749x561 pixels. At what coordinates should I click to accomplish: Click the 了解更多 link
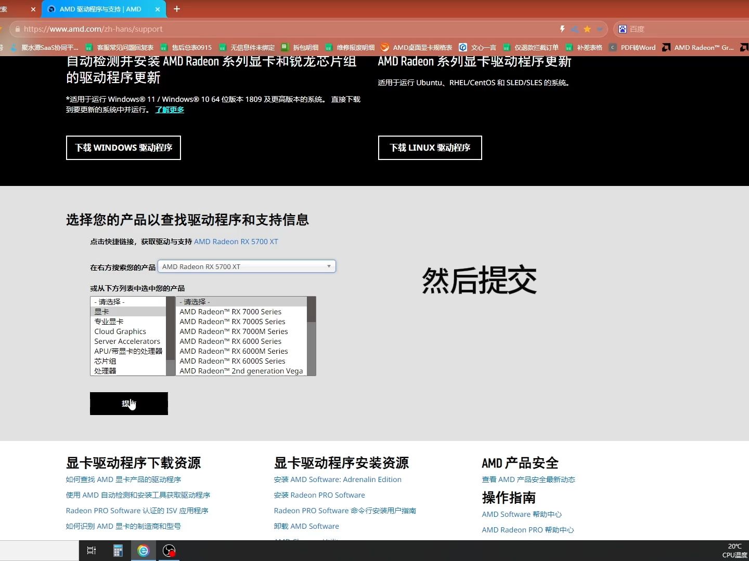(x=170, y=110)
